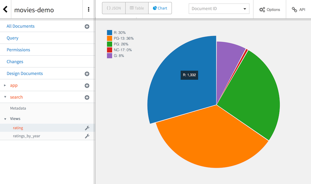Screen dimensions: 311x184
Task: Switch to the Table tab
Action: (137, 8)
